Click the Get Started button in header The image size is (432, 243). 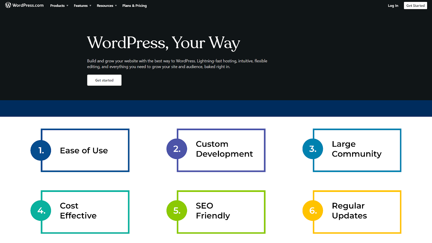415,5
